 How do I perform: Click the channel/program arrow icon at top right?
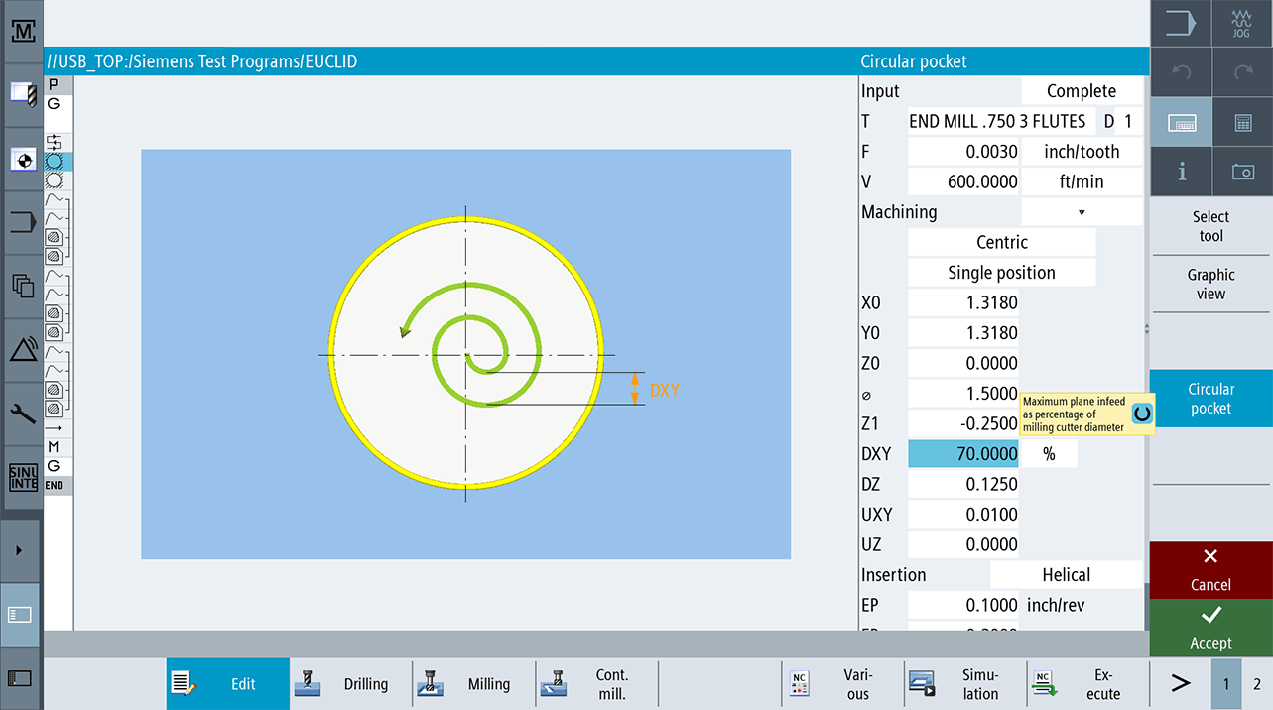coord(1181,23)
